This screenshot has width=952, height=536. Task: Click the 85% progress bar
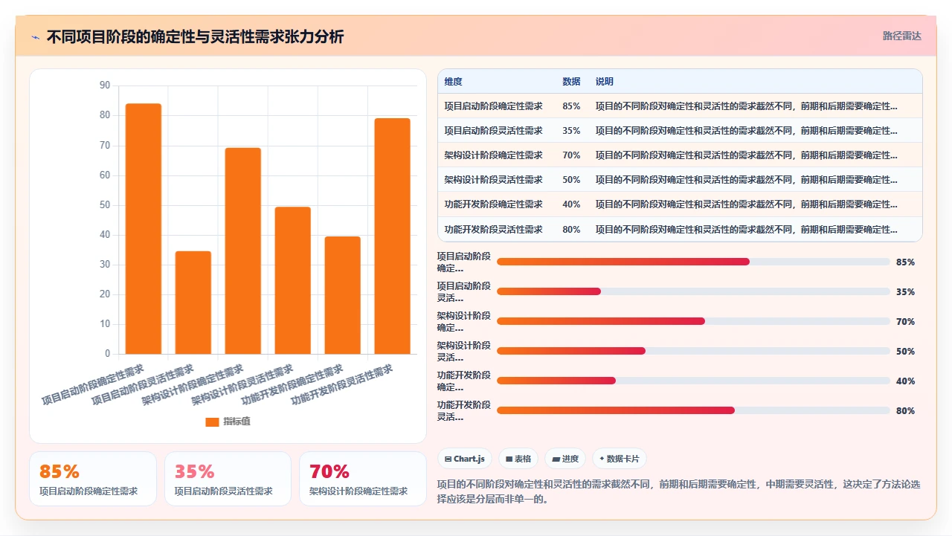click(x=693, y=262)
